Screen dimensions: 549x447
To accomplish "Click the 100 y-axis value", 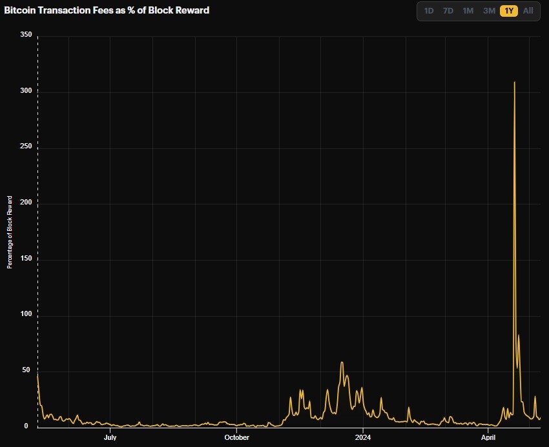I will (x=26, y=313).
